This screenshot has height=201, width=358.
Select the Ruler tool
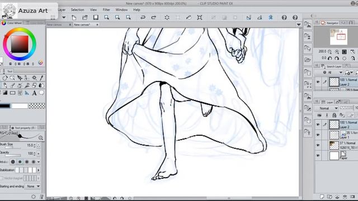point(27,93)
